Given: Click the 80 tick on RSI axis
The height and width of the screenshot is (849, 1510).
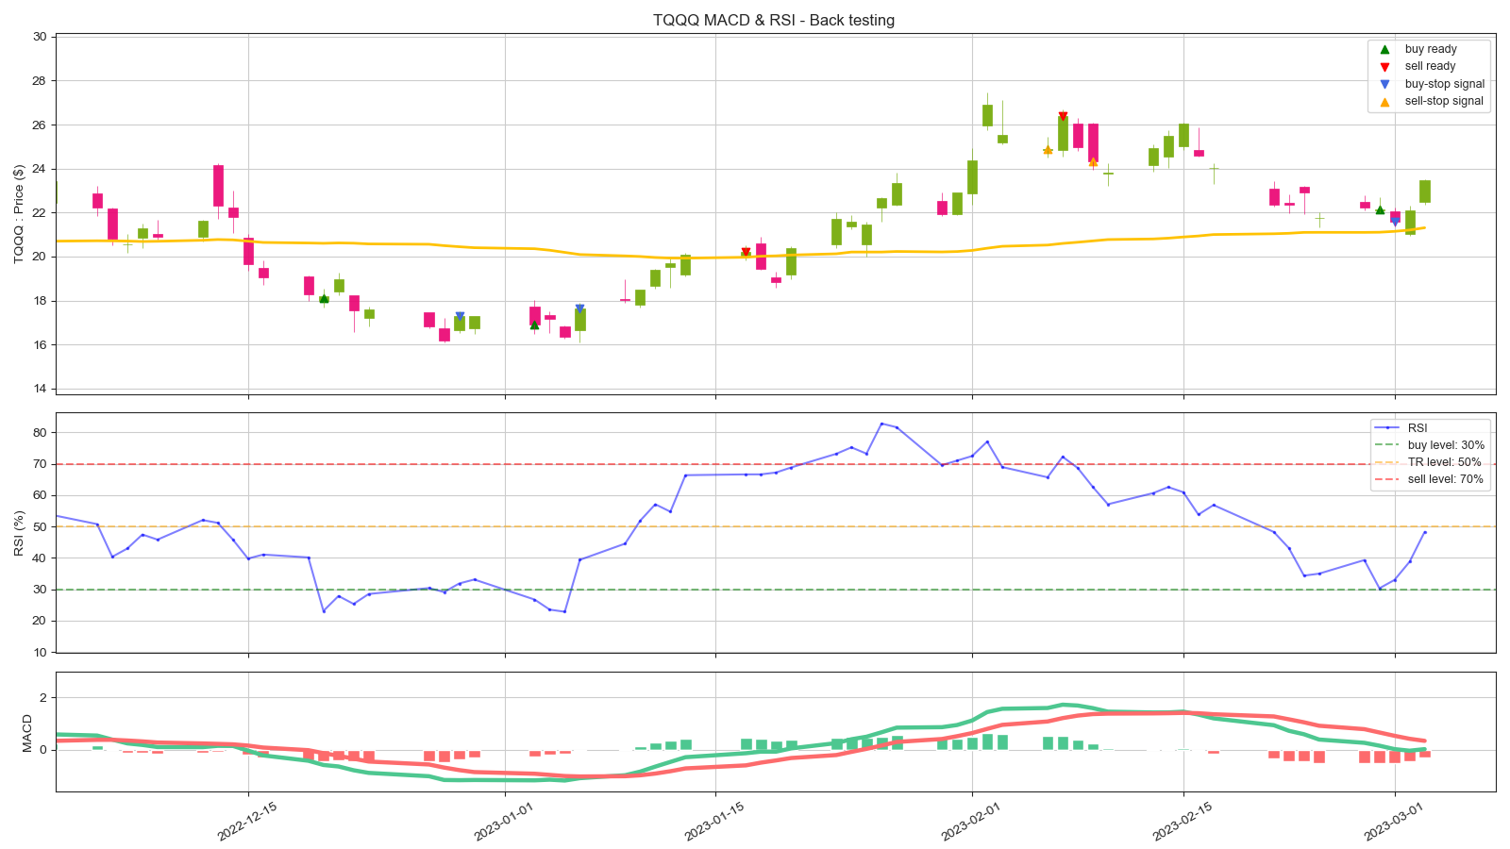Looking at the screenshot, I should coord(40,433).
